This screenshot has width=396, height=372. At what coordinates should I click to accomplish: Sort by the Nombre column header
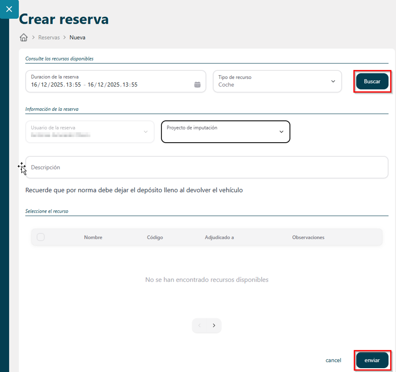93,237
